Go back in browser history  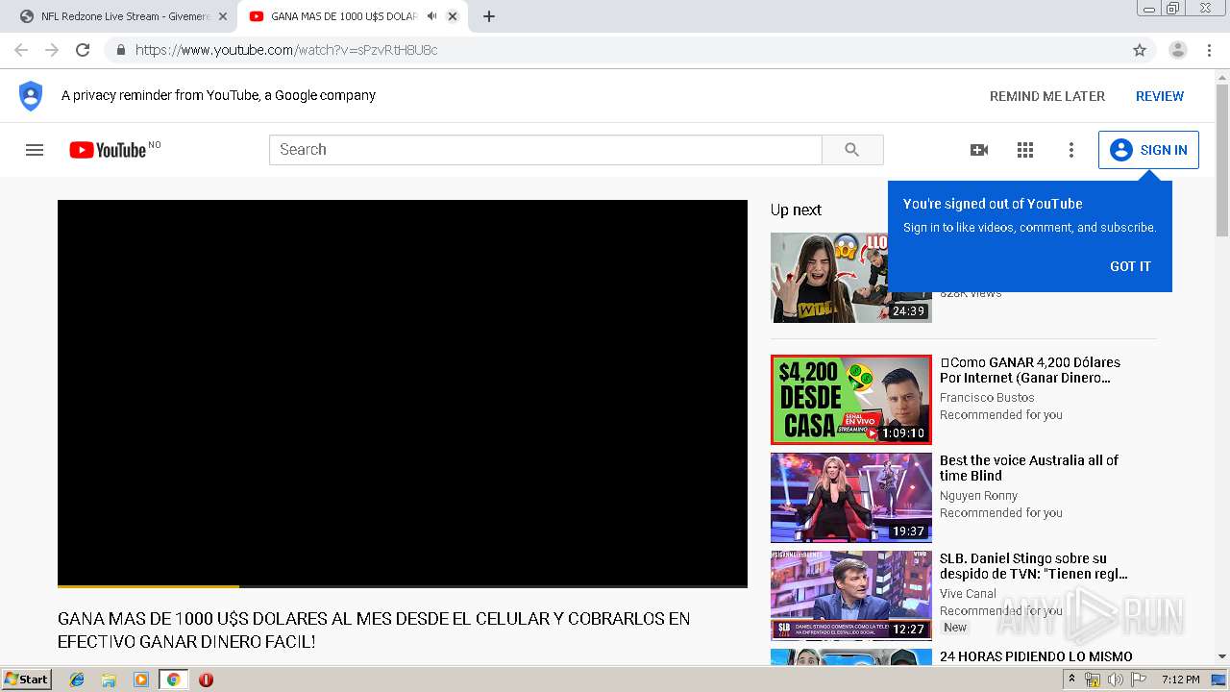point(21,50)
